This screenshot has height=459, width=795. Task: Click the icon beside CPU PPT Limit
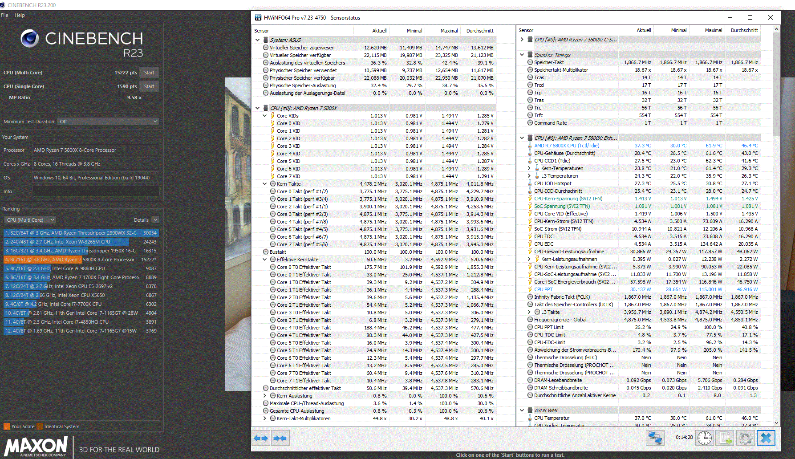(x=530, y=327)
